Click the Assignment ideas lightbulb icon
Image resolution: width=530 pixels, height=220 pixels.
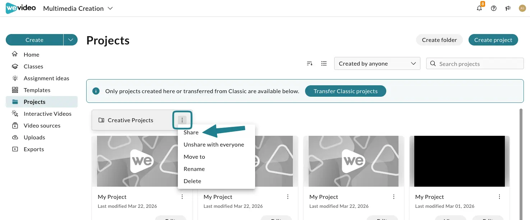15,78
